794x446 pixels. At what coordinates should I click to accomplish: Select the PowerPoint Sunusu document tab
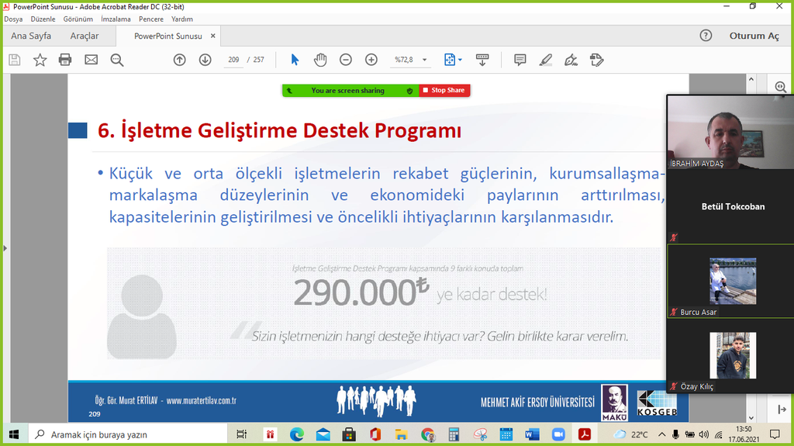tap(168, 36)
